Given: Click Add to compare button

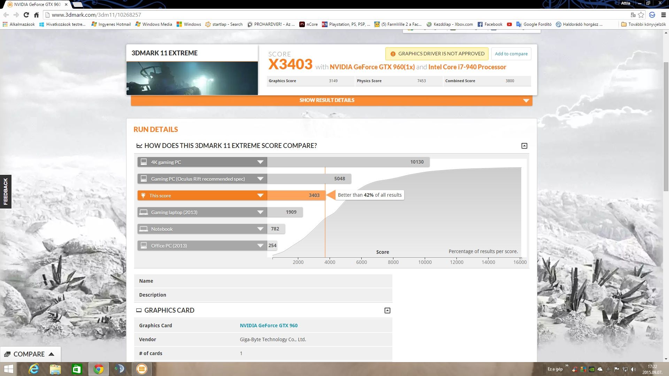Looking at the screenshot, I should point(511,54).
